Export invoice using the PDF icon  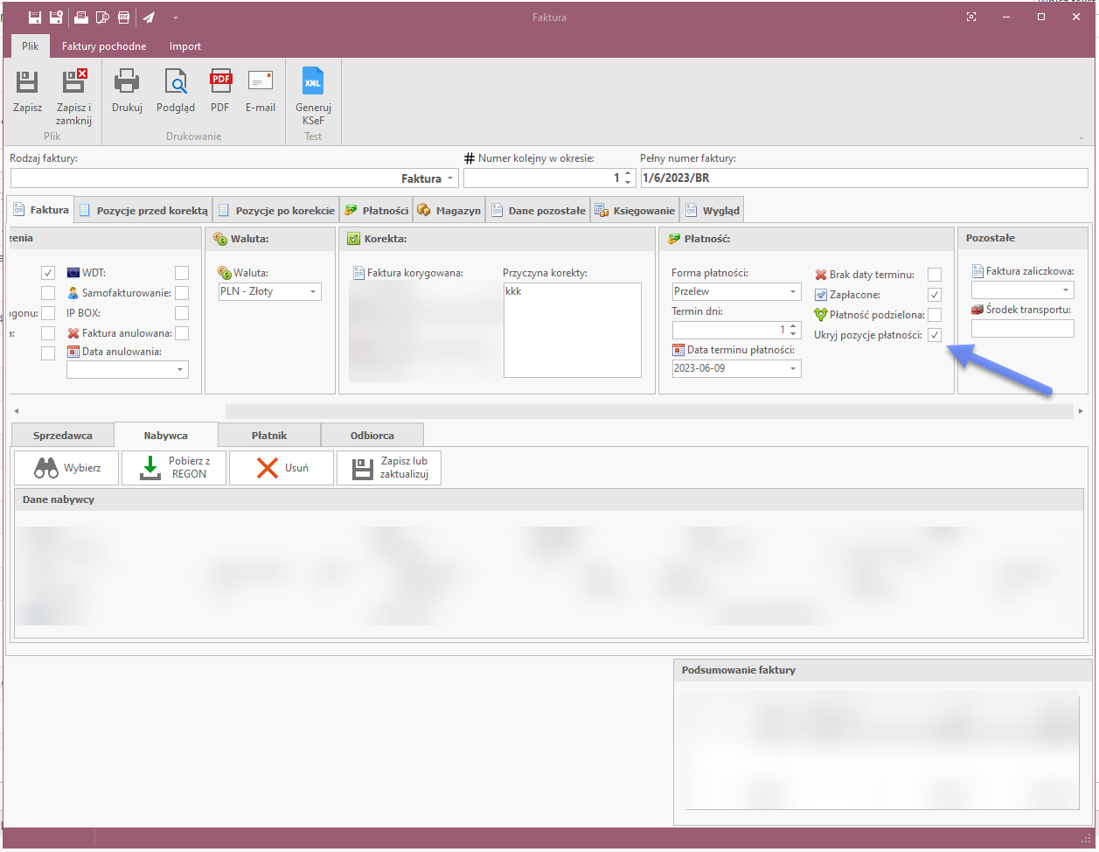coord(220,83)
